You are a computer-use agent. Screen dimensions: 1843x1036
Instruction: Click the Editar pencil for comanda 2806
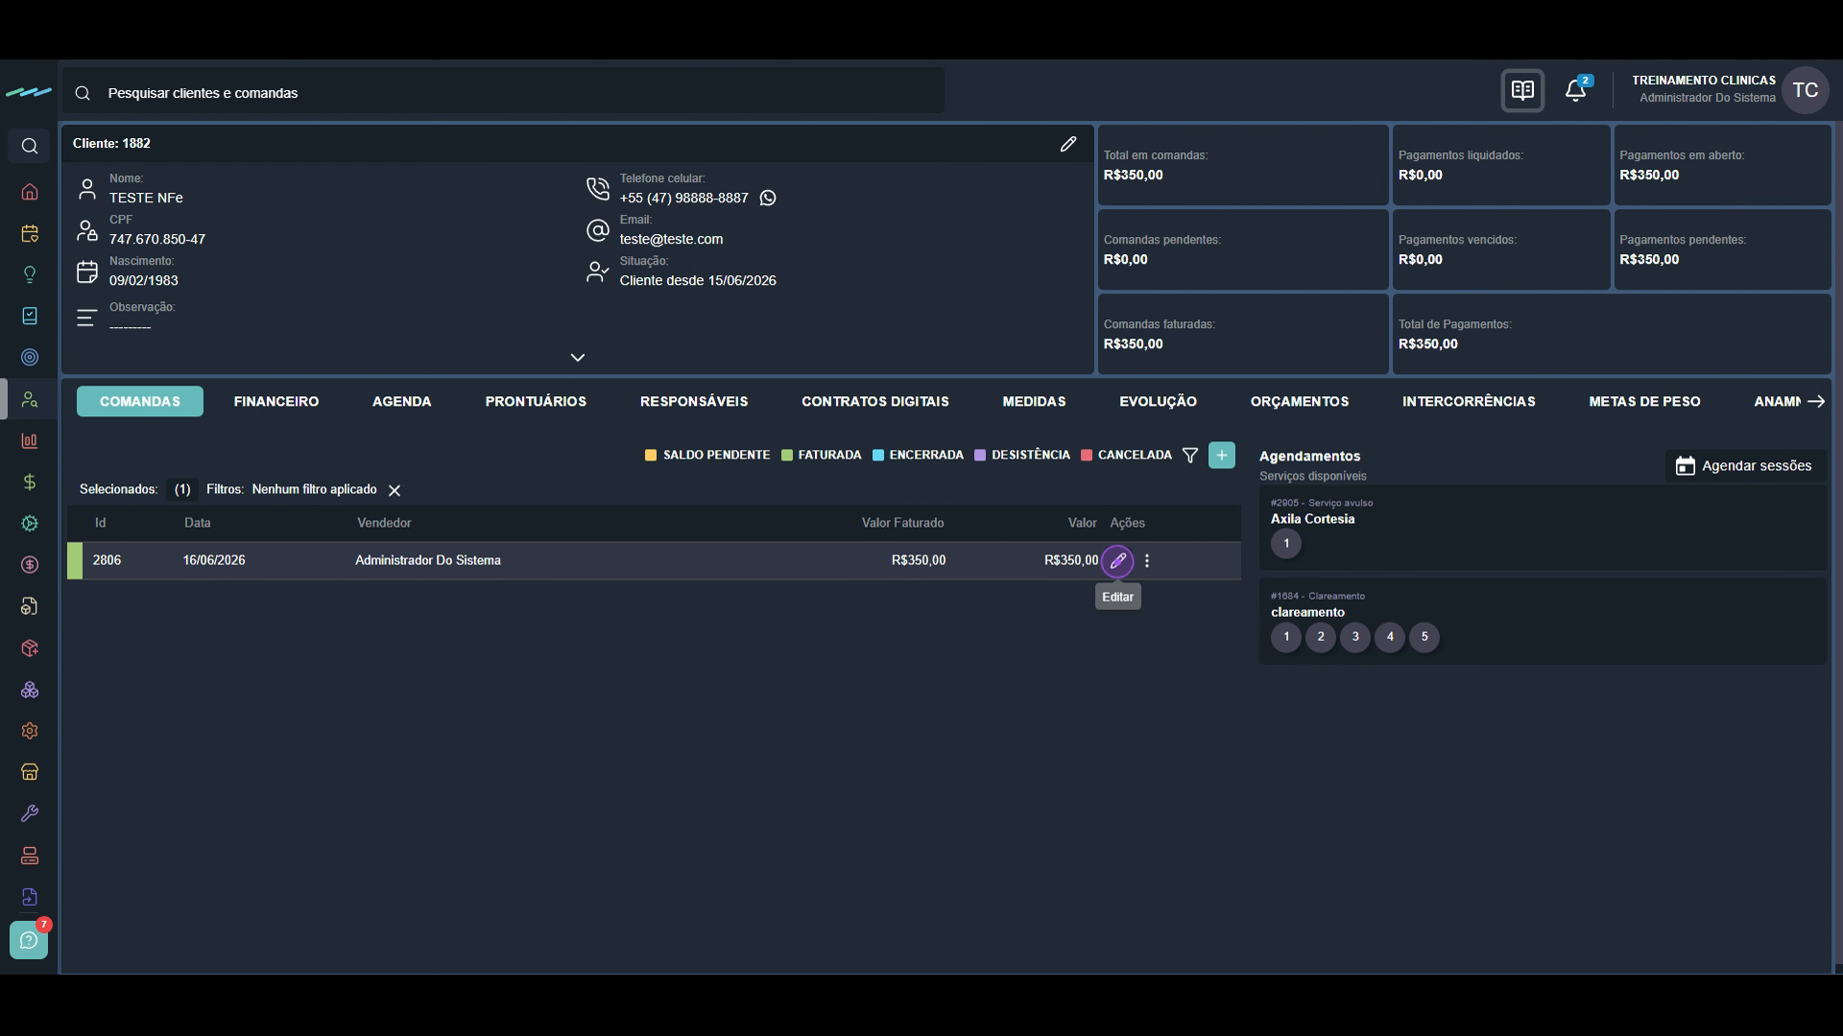tap(1117, 561)
